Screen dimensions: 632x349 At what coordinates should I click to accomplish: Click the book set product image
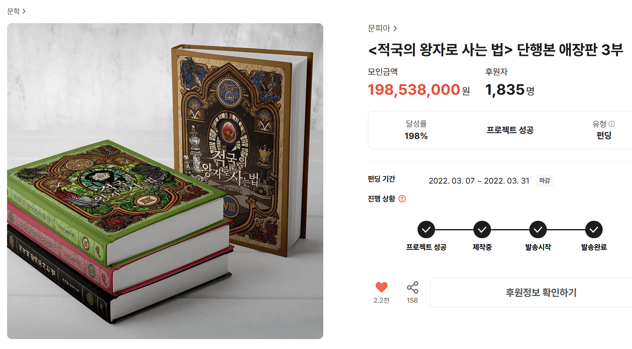165,181
